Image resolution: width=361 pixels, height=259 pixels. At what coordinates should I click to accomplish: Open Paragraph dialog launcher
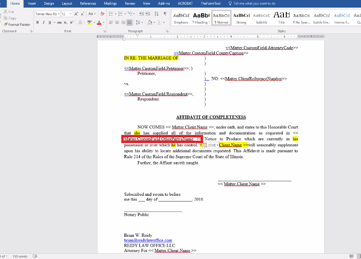tap(167, 31)
